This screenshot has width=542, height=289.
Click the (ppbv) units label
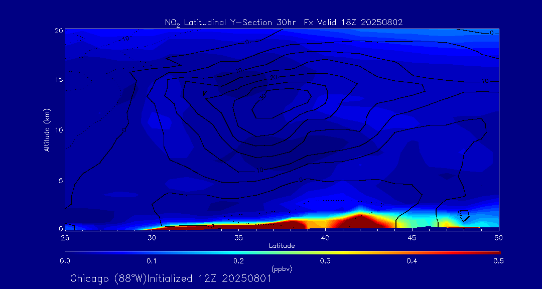282,269
